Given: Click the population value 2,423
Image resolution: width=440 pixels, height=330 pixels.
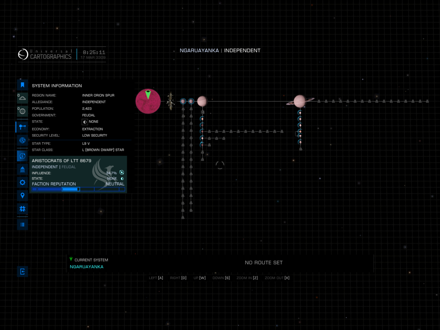Looking at the screenshot, I should click(x=87, y=108).
